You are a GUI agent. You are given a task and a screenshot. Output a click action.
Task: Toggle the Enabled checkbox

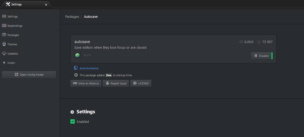(72, 122)
